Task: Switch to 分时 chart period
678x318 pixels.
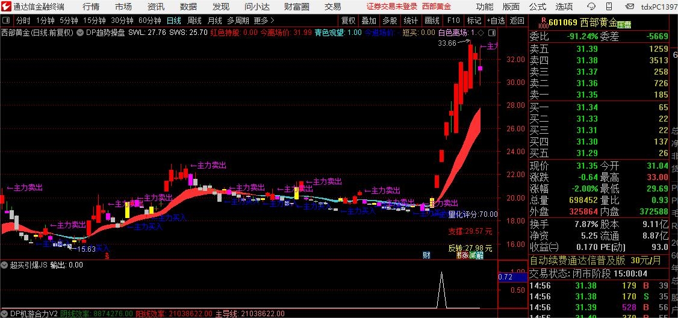Action: 23,20
